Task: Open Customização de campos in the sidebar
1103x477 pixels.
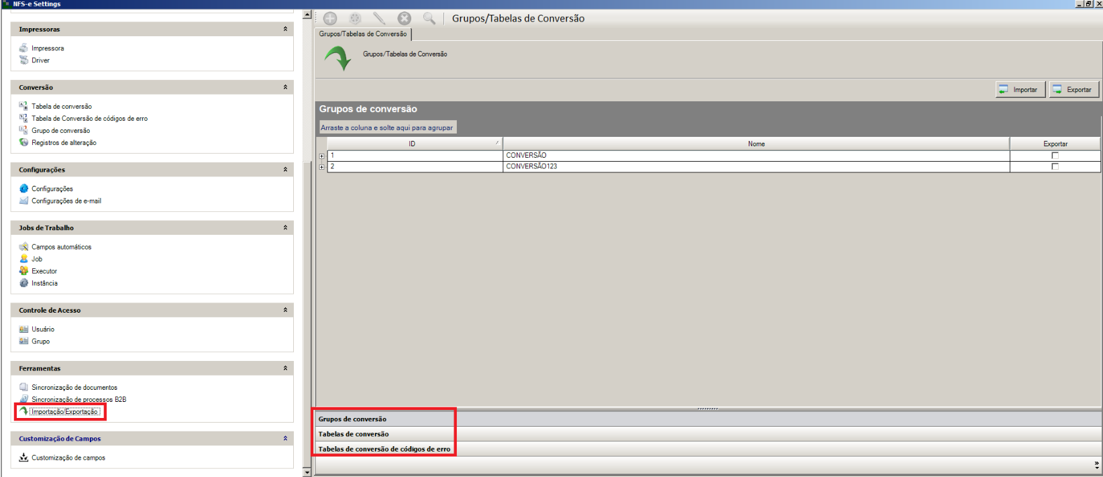Action: [x=68, y=458]
